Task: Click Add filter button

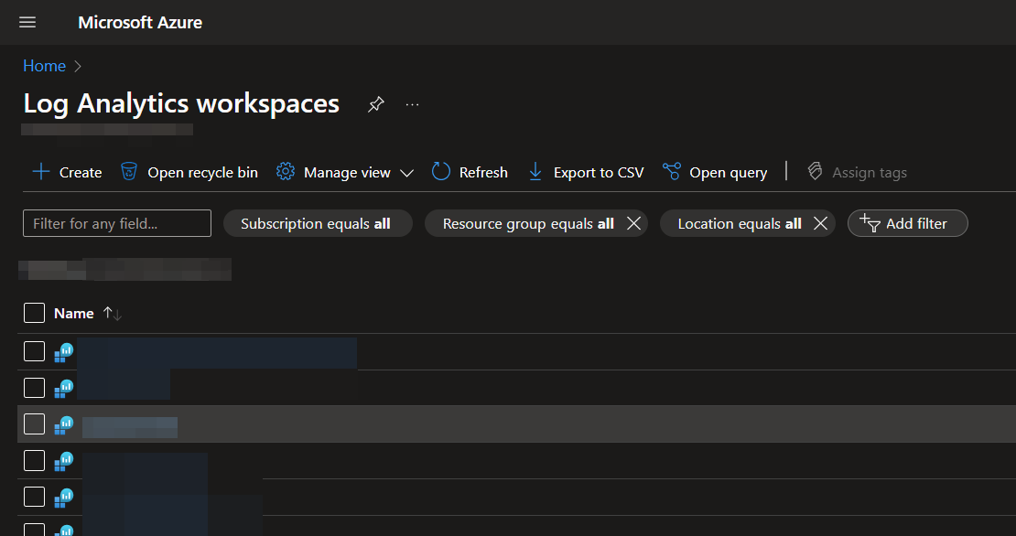Action: coord(908,223)
